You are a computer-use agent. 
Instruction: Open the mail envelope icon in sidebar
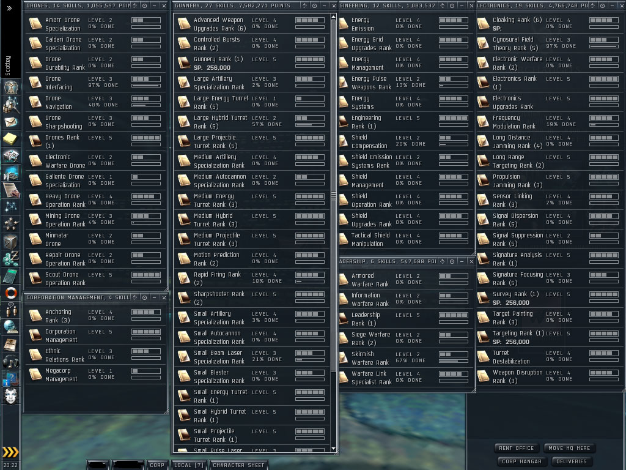11,122
